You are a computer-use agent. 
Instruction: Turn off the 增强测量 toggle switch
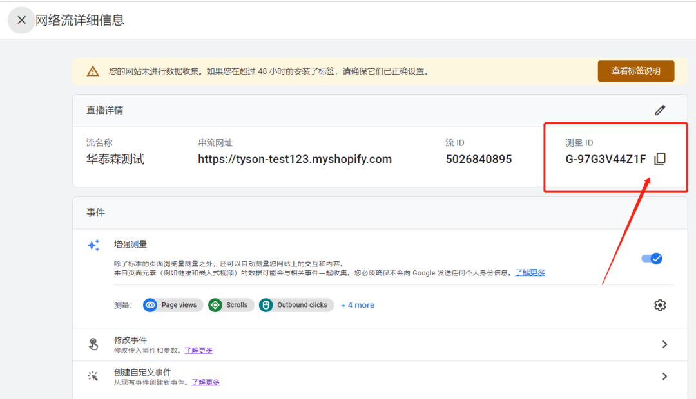[x=652, y=258]
